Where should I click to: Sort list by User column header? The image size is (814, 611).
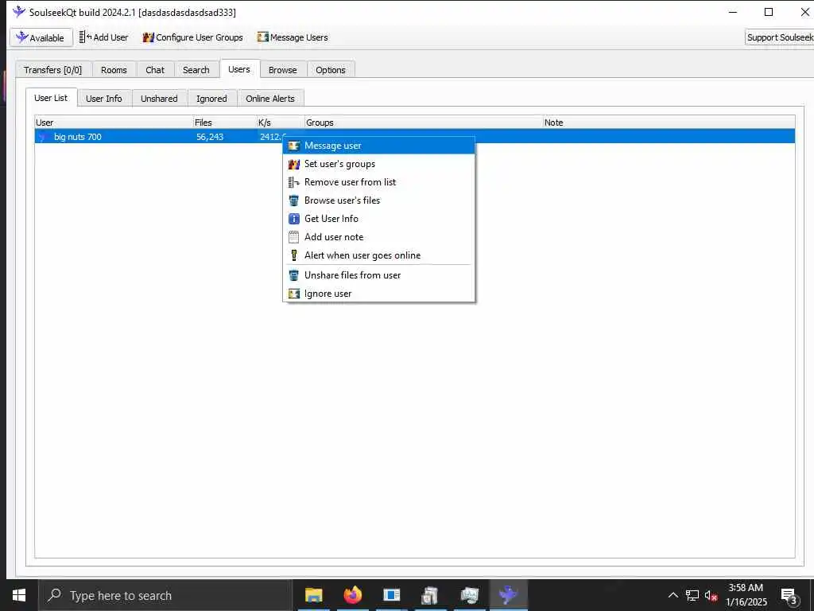113,123
